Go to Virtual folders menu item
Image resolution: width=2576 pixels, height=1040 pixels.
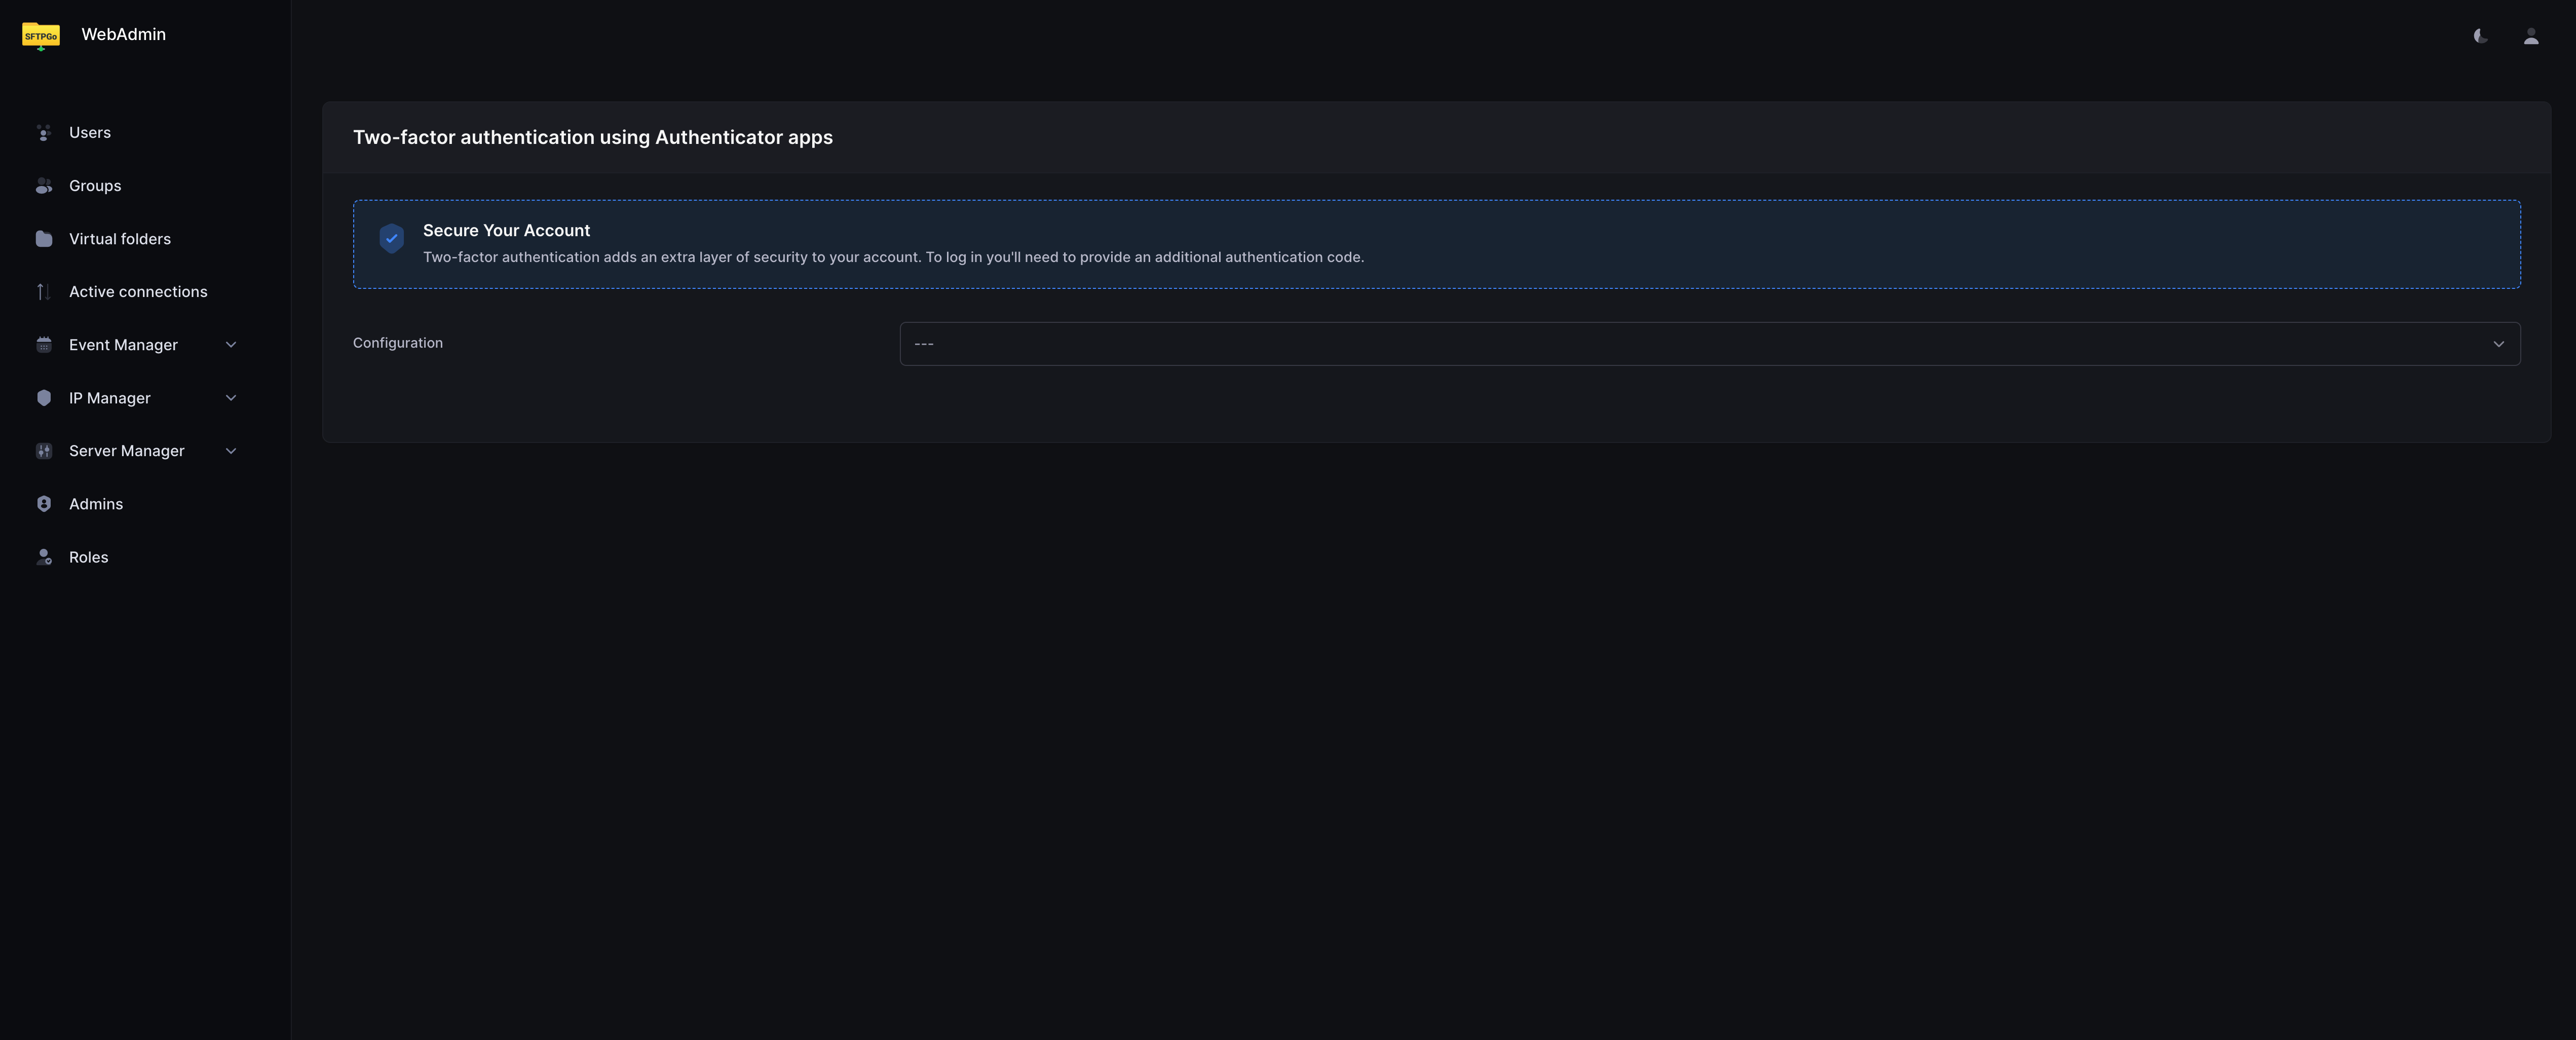(120, 239)
